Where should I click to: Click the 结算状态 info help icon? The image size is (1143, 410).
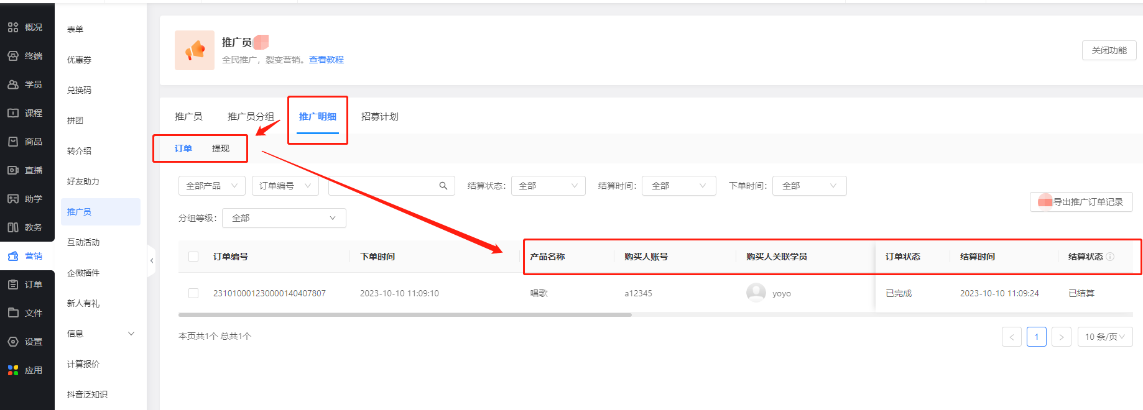[1110, 257]
